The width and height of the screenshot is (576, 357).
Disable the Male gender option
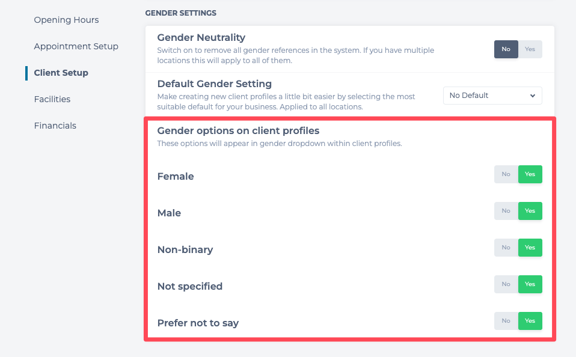click(506, 211)
